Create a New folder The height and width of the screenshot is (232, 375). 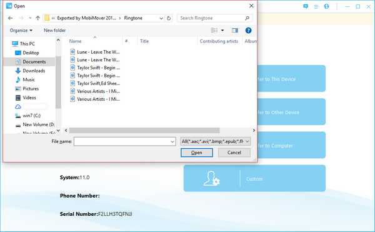[x=54, y=31]
